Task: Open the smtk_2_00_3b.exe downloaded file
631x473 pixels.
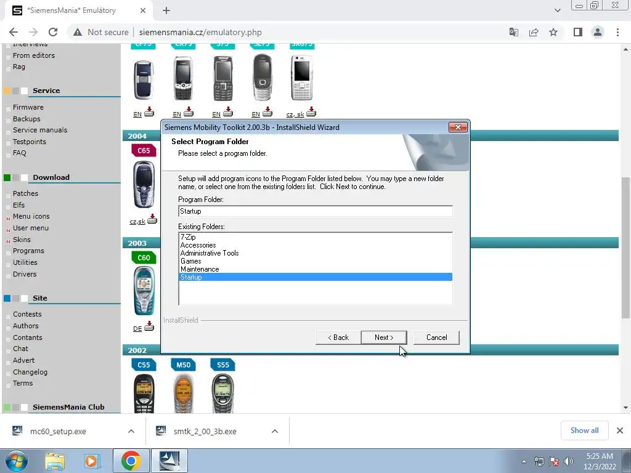Action: click(205, 431)
